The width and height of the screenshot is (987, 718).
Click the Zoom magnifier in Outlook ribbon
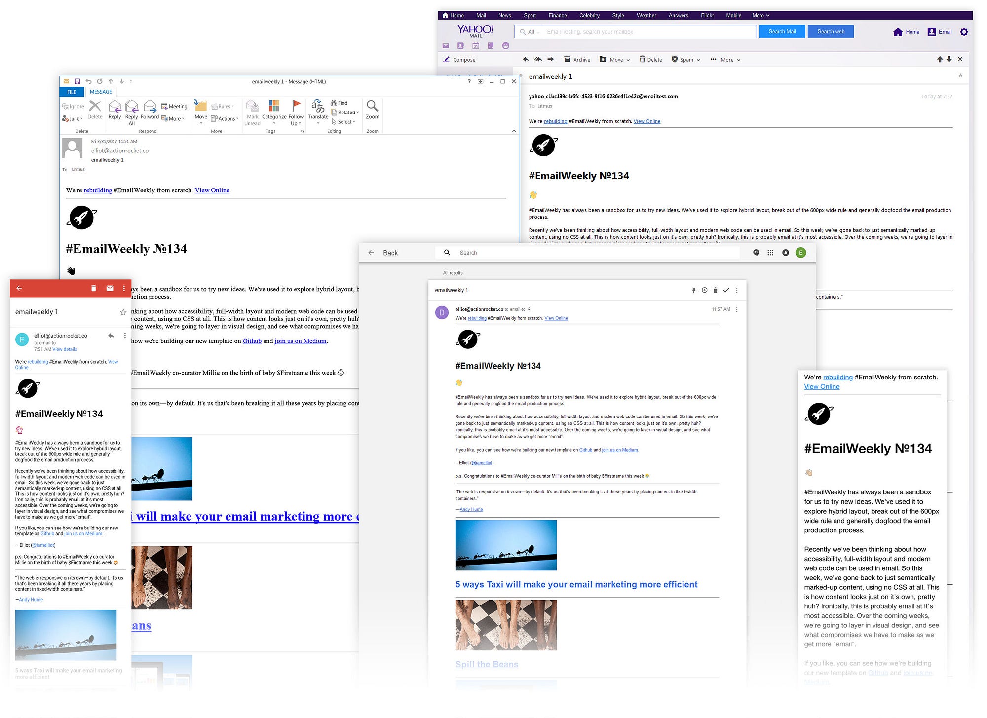tap(373, 110)
